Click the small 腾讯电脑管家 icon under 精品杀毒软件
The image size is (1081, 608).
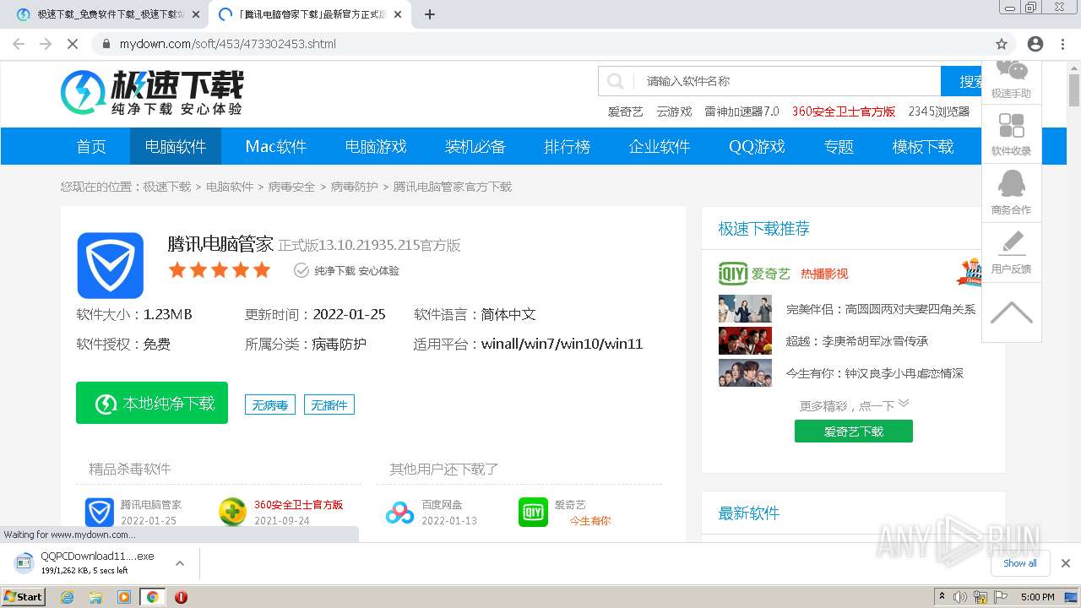pos(100,513)
